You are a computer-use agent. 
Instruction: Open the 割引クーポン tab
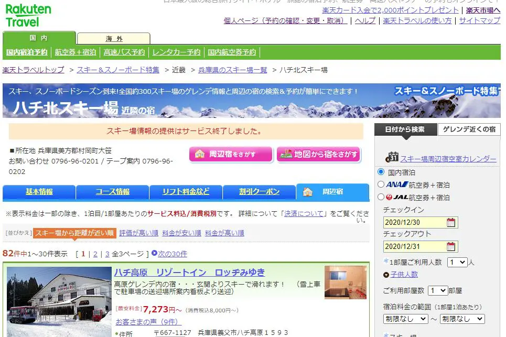[259, 191]
